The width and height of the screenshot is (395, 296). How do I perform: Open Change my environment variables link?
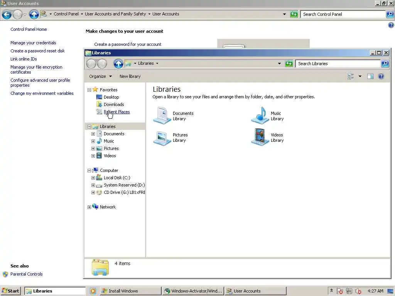click(42, 93)
